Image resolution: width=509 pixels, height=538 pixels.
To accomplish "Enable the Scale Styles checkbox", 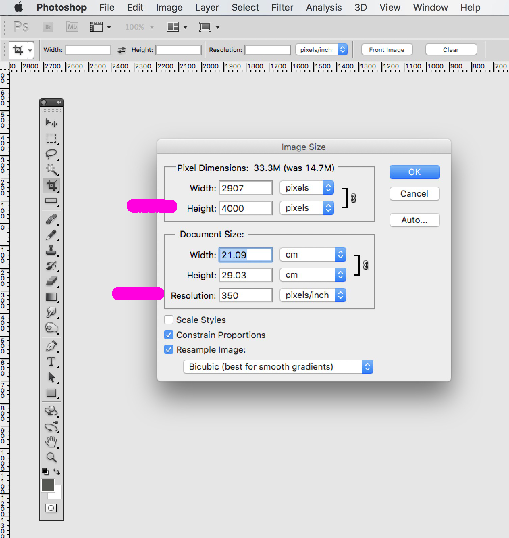I will pos(169,320).
